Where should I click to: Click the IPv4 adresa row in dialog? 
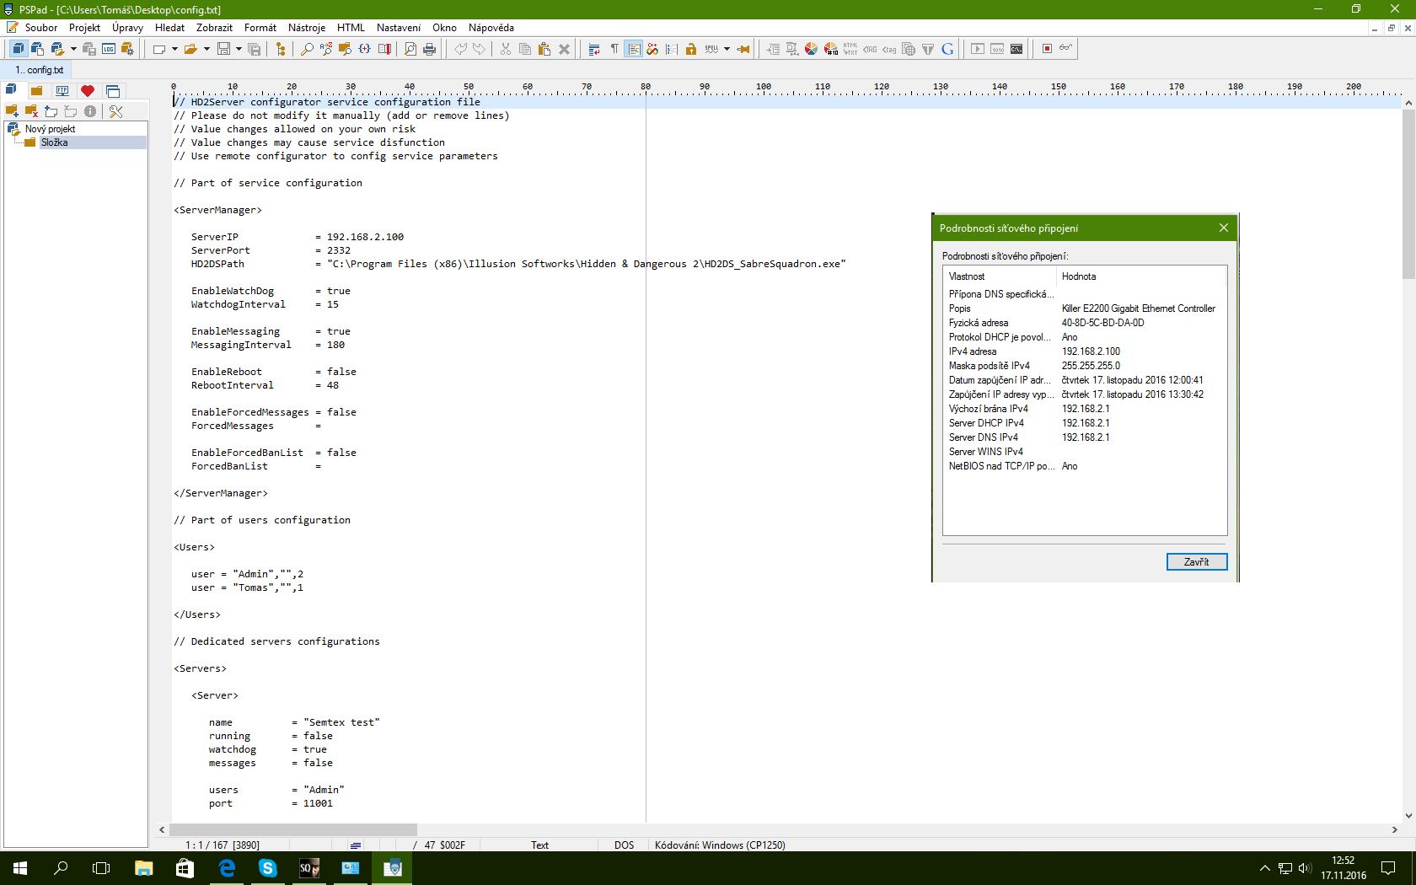coord(1085,351)
